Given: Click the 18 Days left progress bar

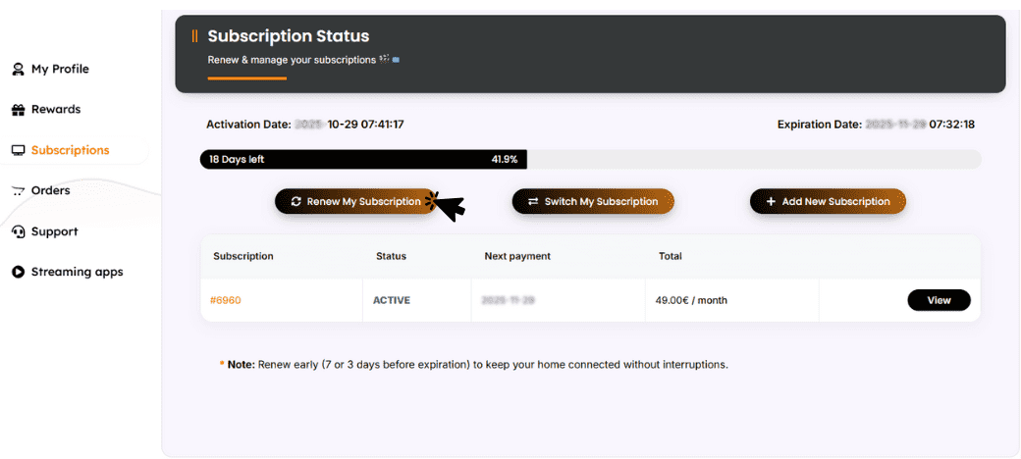Looking at the screenshot, I should [364, 159].
